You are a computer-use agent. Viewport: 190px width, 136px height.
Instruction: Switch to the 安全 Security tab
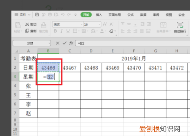click(181, 15)
